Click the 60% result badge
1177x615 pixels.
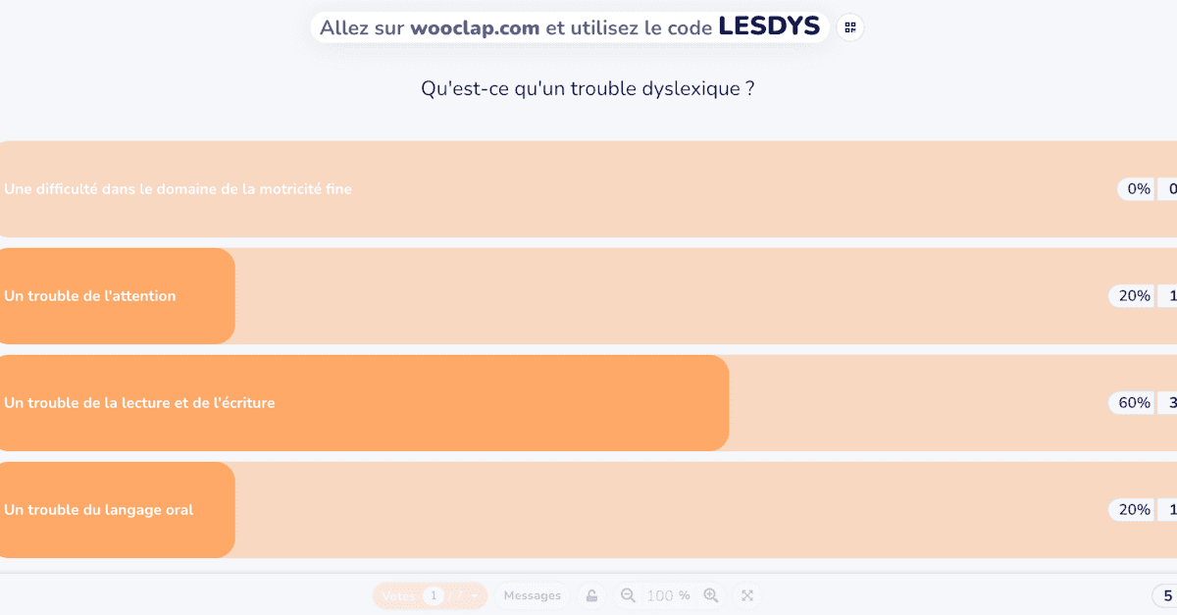click(x=1134, y=403)
